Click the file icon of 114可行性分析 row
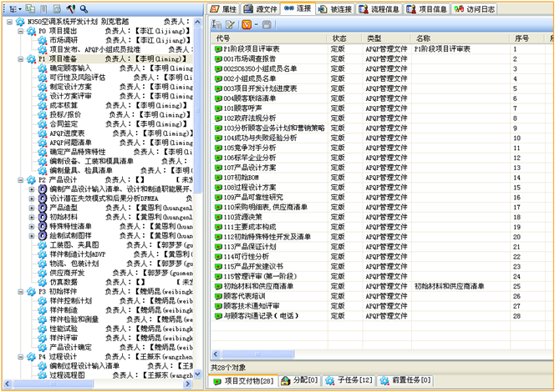 (218, 257)
